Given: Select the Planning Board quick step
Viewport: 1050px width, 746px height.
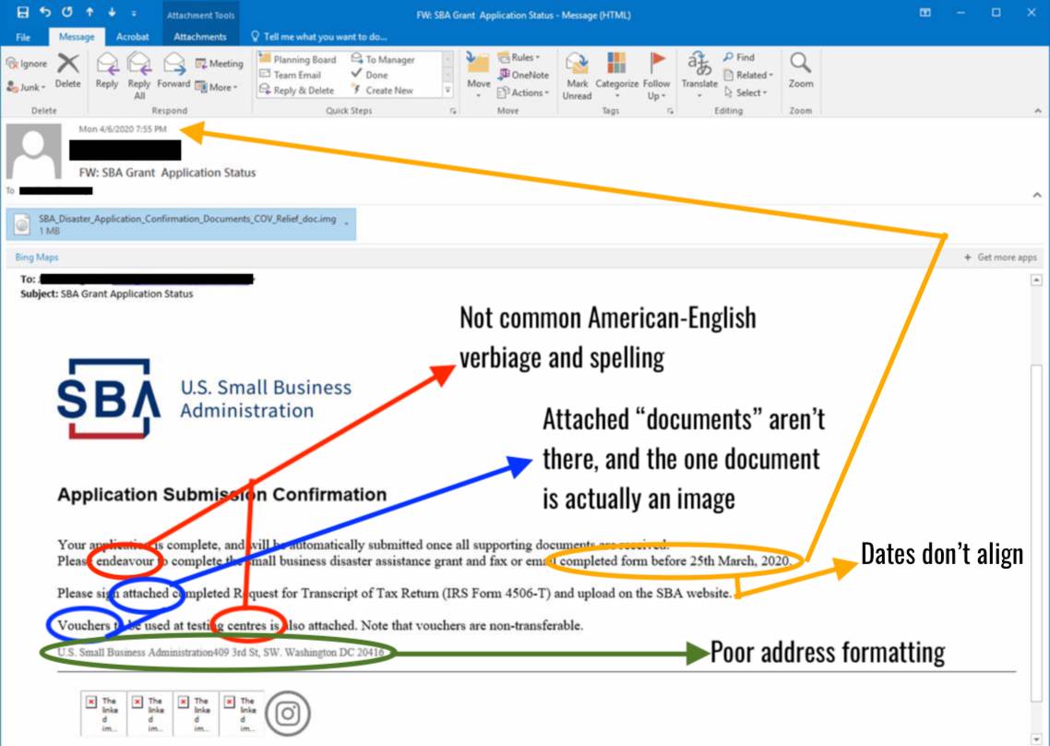Looking at the screenshot, I should pyautogui.click(x=298, y=60).
